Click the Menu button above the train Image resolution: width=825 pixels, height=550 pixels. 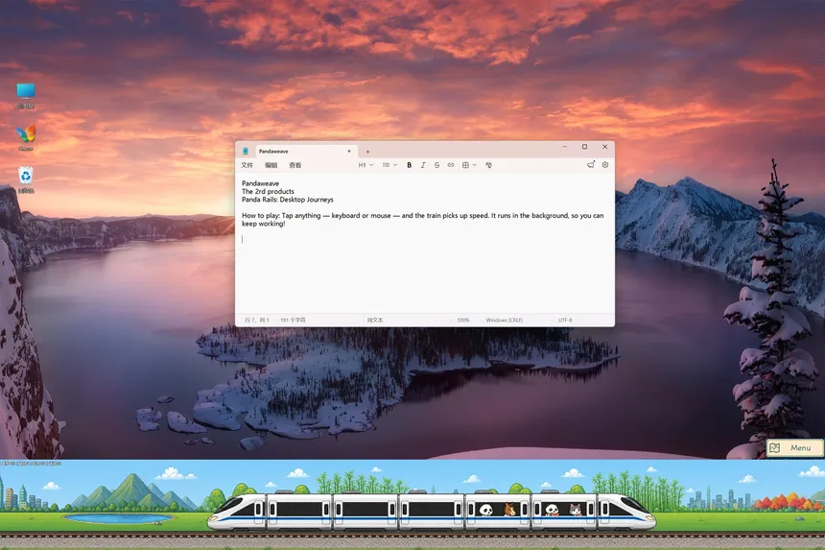pos(795,448)
